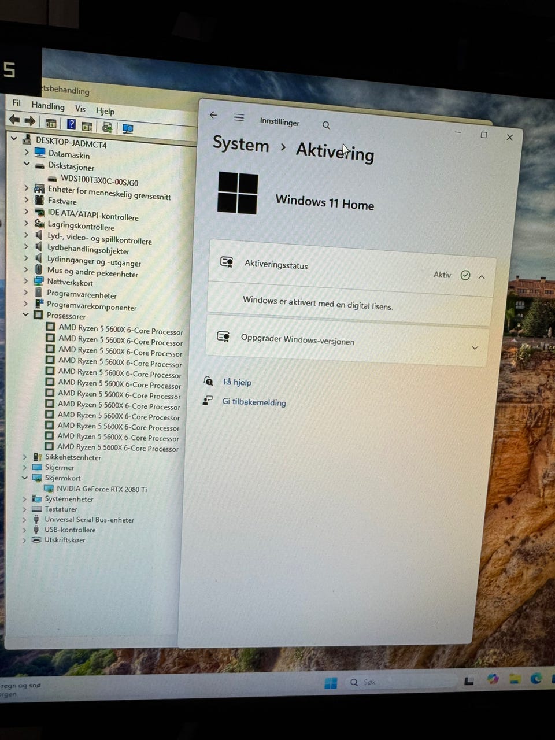Image resolution: width=555 pixels, height=740 pixels.
Task: Open the Gi tilbakemelding link
Action: pyautogui.click(x=254, y=402)
